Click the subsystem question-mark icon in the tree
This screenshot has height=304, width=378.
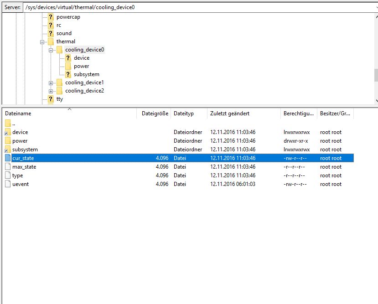point(68,74)
